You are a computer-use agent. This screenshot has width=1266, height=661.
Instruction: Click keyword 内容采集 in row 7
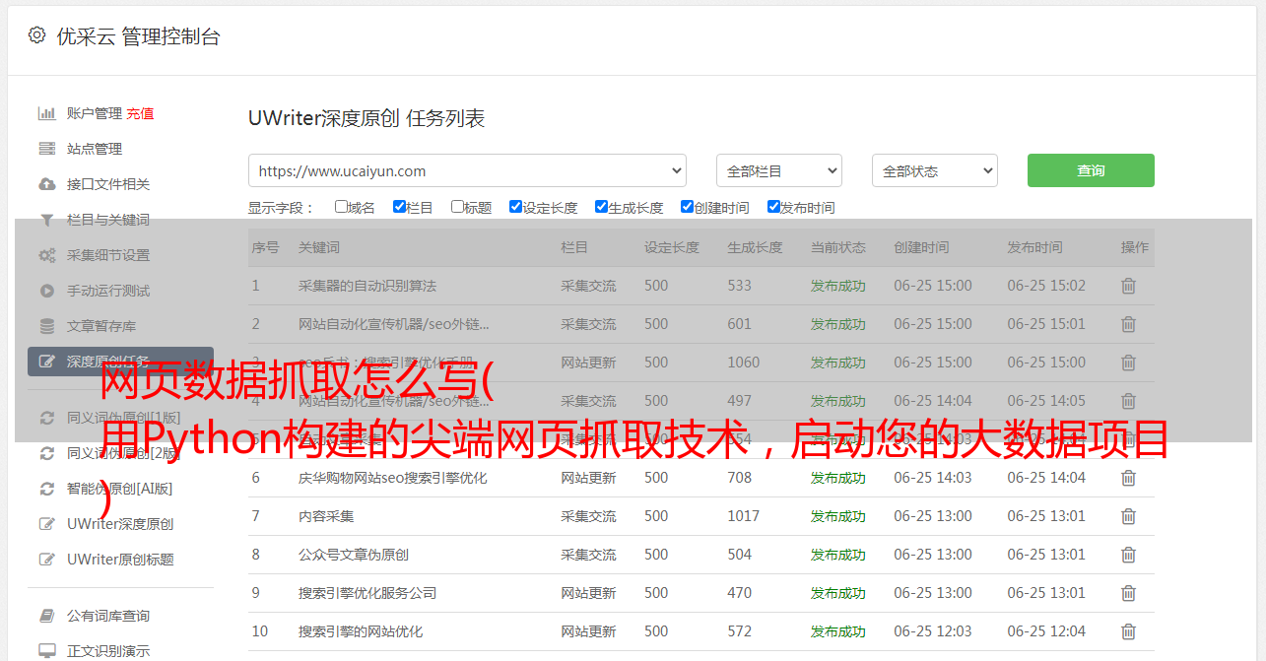[x=326, y=516]
